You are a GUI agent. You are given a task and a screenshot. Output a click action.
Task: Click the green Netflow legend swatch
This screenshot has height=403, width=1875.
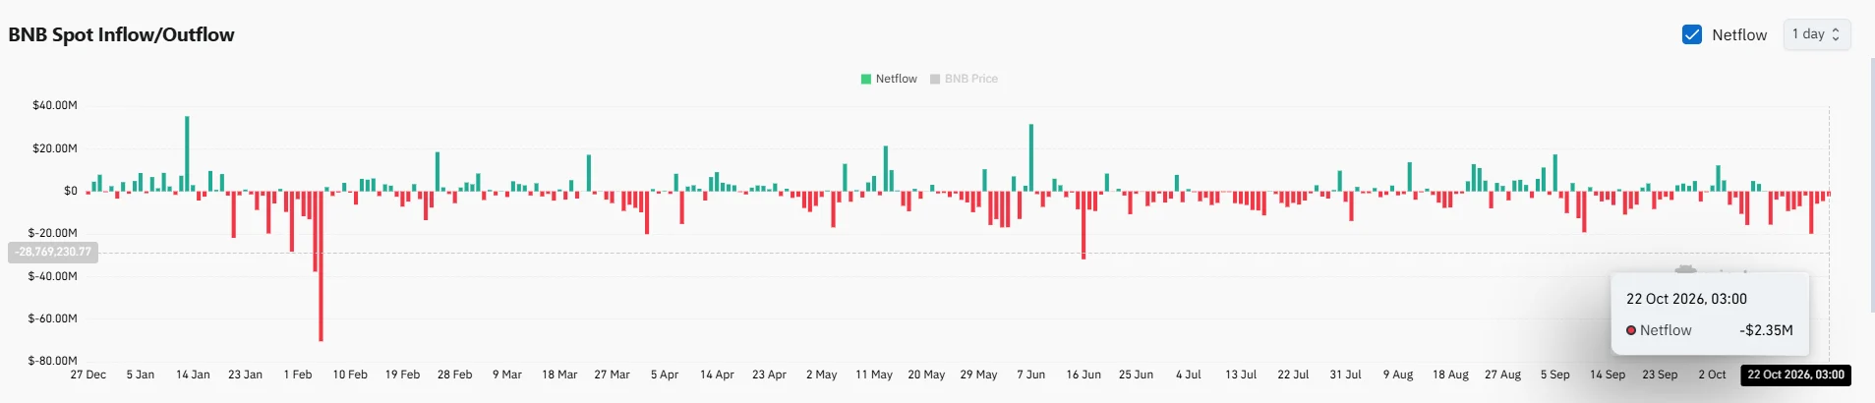866,79
